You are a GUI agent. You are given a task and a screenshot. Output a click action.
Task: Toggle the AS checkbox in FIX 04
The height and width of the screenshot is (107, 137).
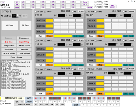coord(123,40)
